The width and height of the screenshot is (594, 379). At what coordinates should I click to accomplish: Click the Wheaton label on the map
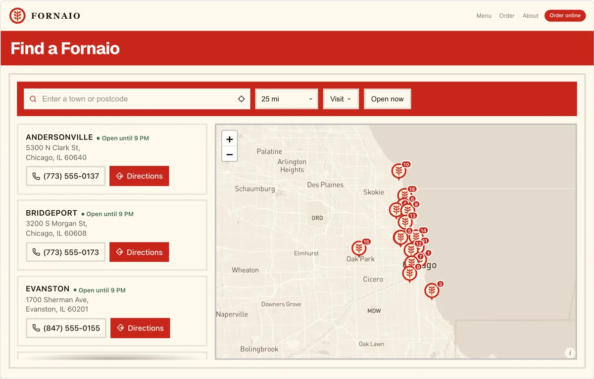246,270
